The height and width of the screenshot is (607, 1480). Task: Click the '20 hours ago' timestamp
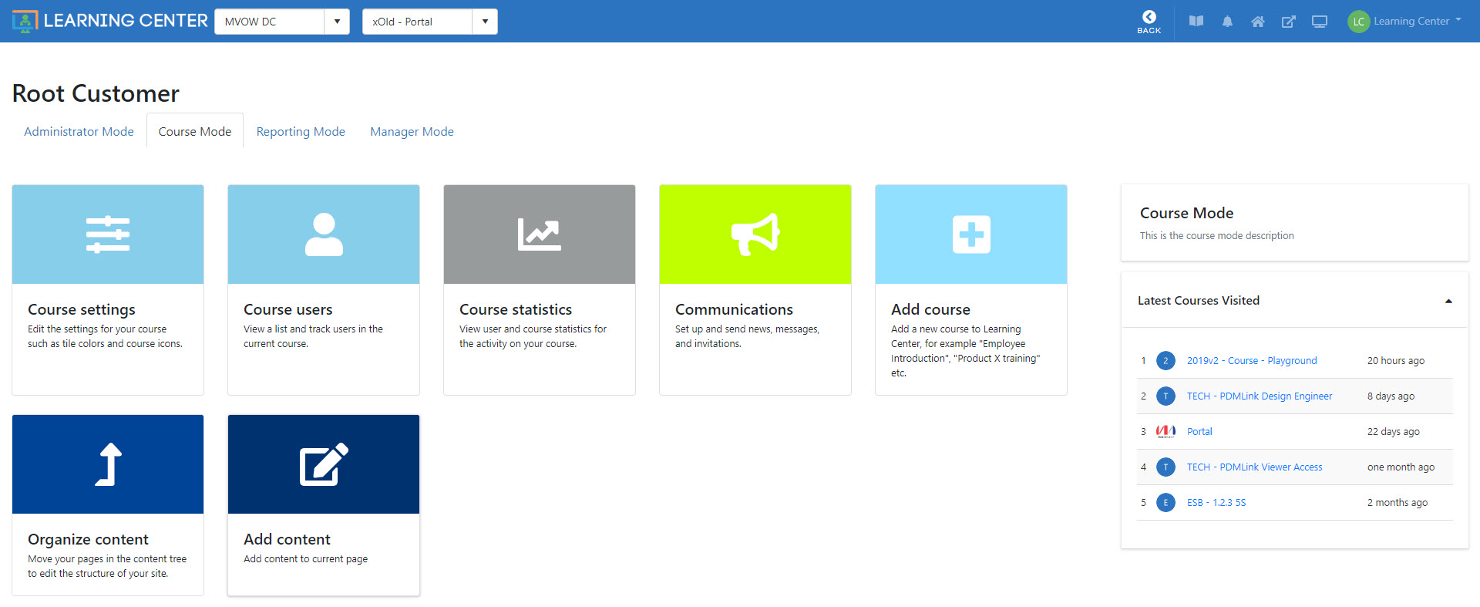tap(1396, 361)
